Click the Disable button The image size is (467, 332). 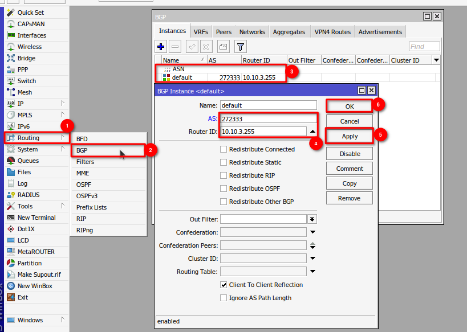pyautogui.click(x=350, y=154)
